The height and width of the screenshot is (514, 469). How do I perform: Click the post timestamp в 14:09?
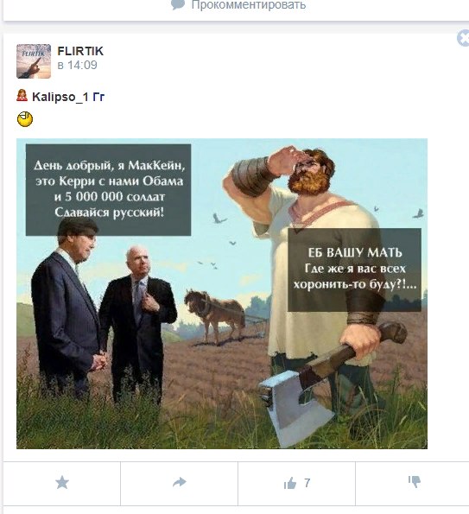pos(78,66)
